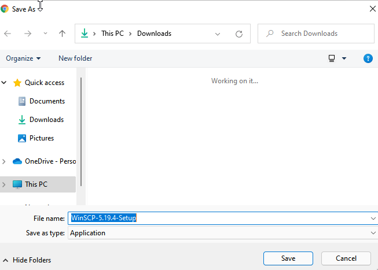Collapse the Quick access tree node
Screen dimensions: 378x270
5,83
